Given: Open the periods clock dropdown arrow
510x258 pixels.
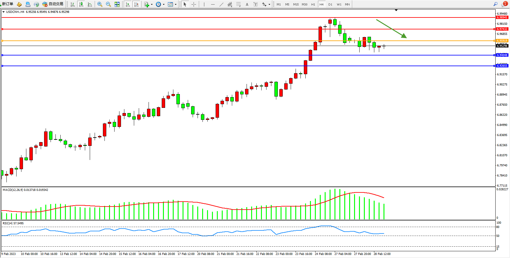Looking at the screenshot, I should 164,4.
